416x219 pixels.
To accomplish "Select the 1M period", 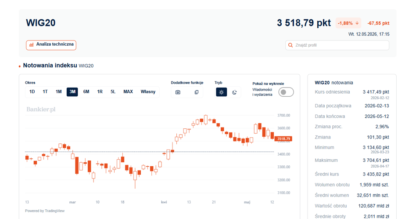I will 59,92.
